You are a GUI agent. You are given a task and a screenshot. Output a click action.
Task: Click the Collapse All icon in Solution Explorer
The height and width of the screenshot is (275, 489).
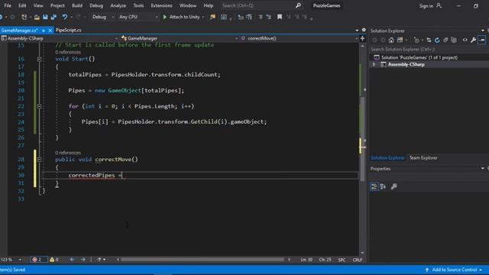point(445,40)
